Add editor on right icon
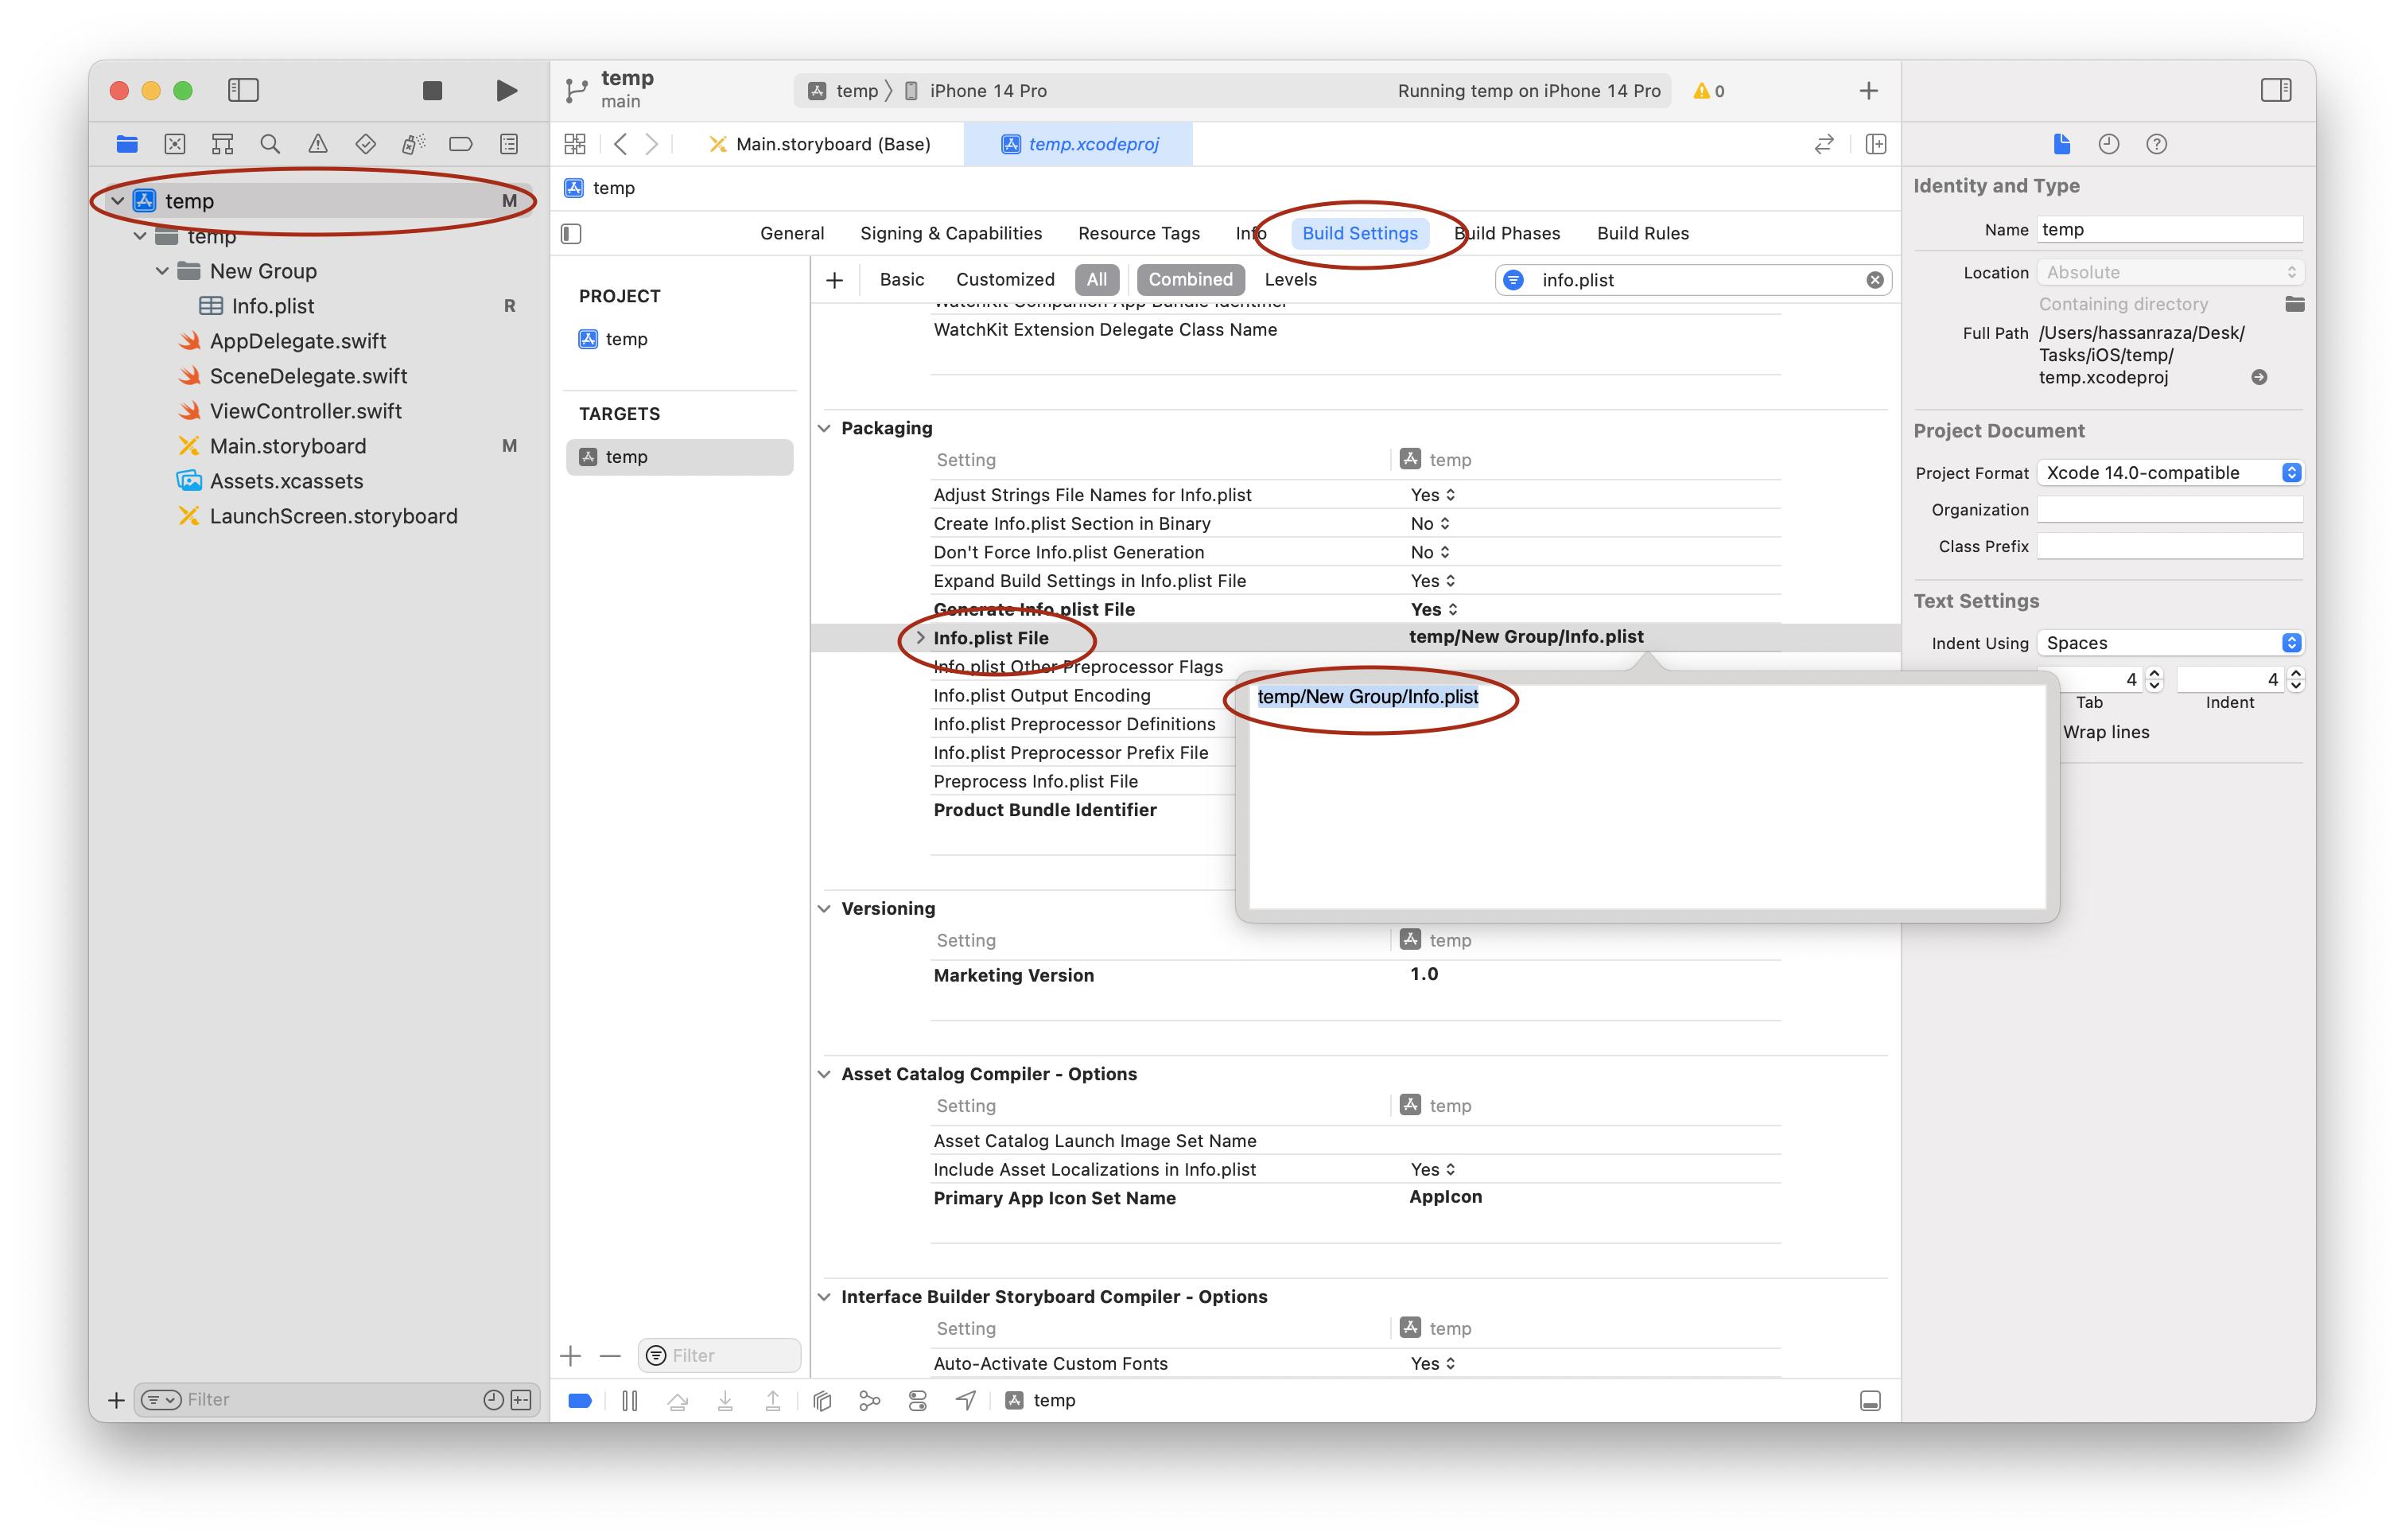The image size is (2405, 1540). [x=1875, y=144]
